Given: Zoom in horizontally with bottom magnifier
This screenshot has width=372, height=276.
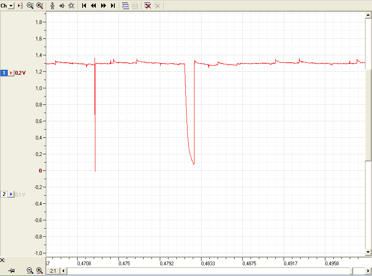Looking at the screenshot, I should [x=39, y=271].
